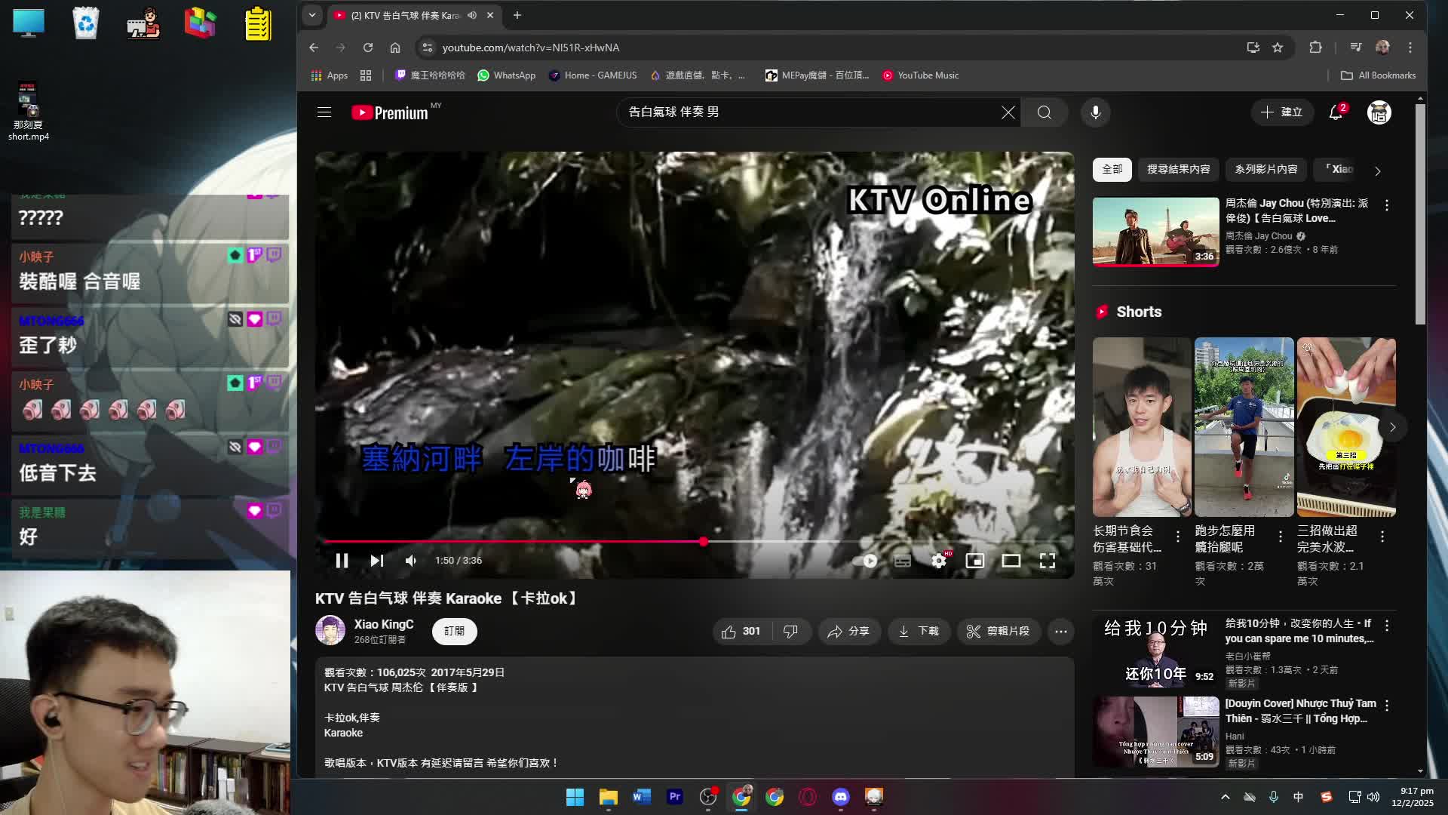
Task: Open Apps bookmark shortcut
Action: [x=330, y=75]
